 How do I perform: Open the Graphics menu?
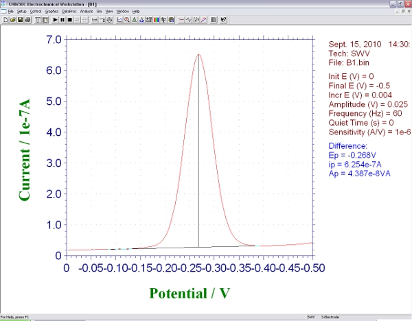[x=52, y=12]
